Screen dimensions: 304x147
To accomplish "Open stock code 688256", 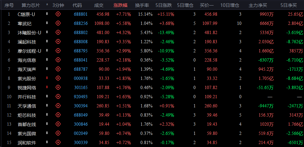I will [x=81, y=24].
